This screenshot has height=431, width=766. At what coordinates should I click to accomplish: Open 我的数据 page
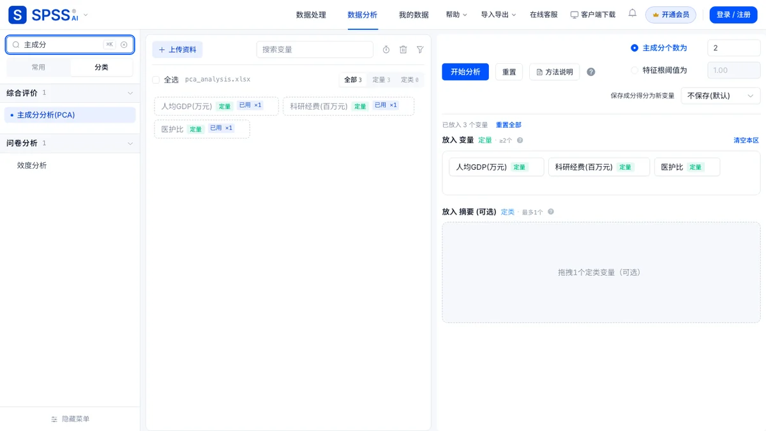(x=414, y=15)
